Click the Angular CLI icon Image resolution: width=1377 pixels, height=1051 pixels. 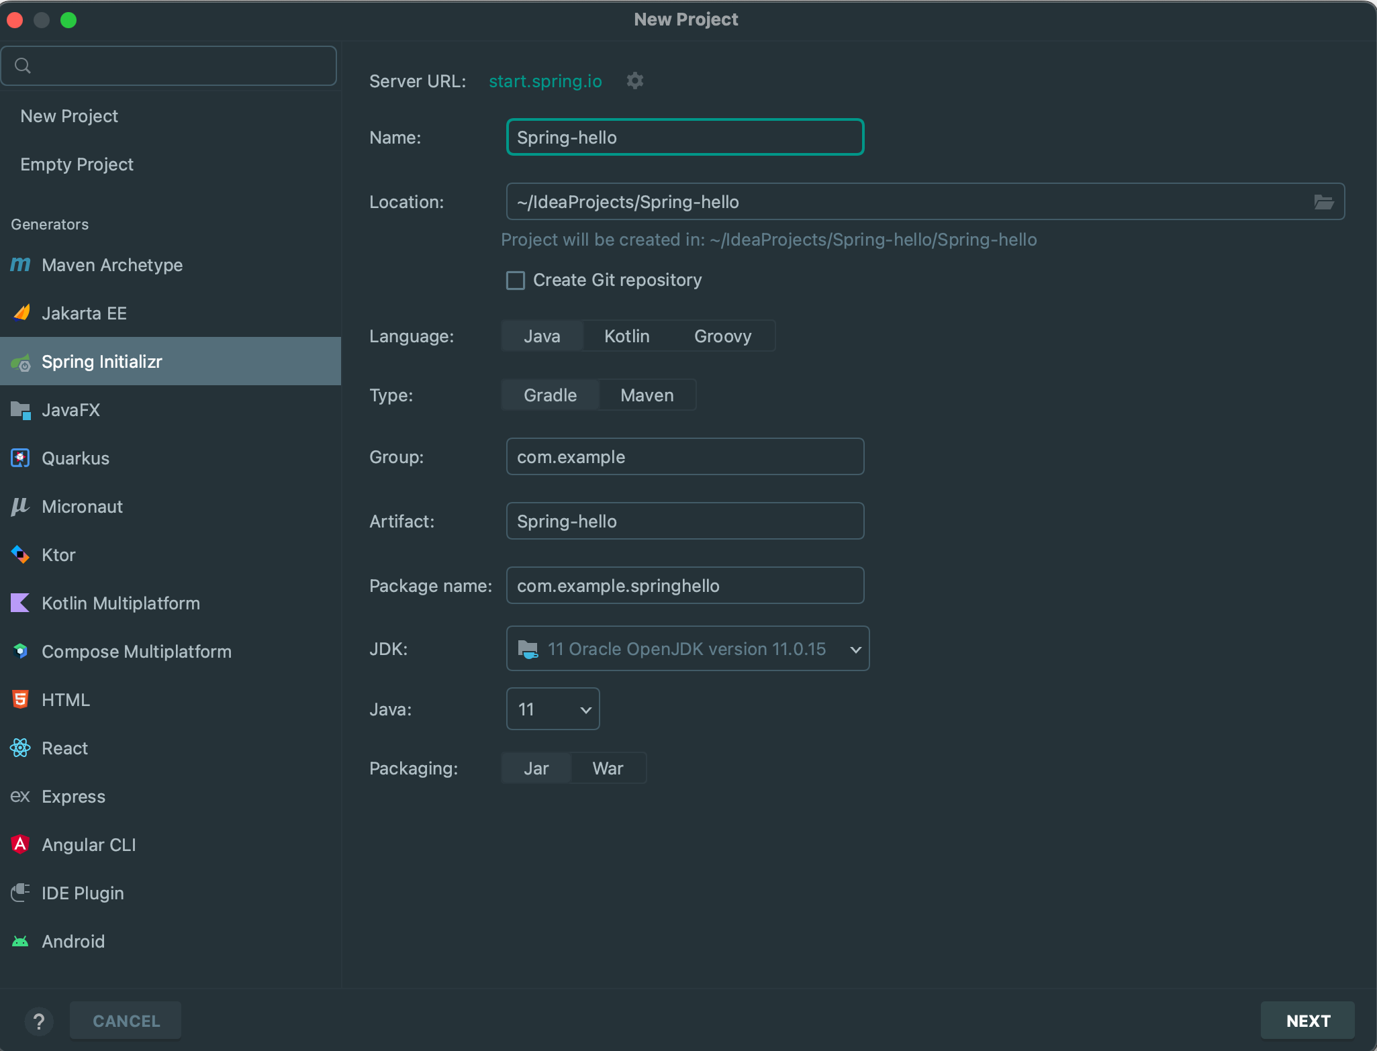point(20,845)
